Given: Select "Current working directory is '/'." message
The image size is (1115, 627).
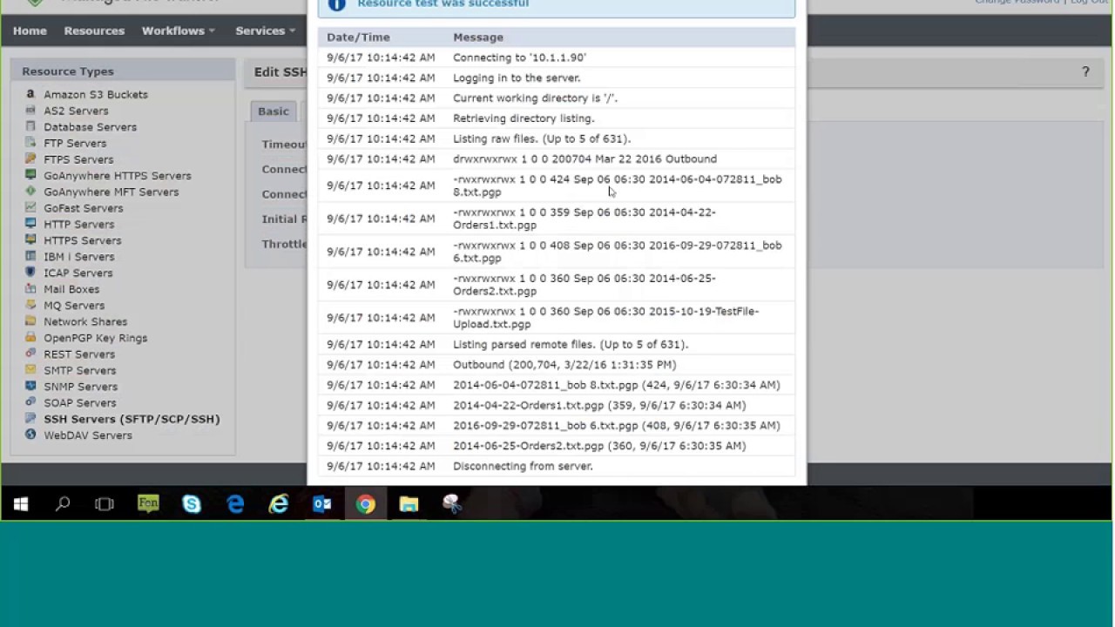Looking at the screenshot, I should (x=535, y=98).
